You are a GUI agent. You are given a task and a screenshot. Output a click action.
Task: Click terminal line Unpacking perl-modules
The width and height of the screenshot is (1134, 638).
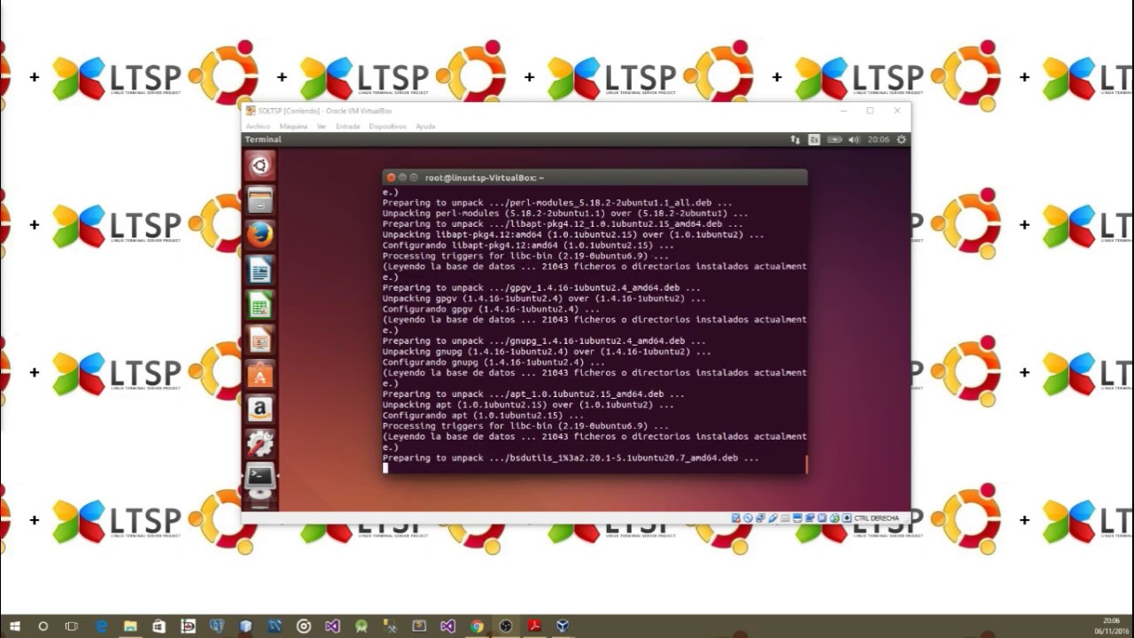coord(565,214)
